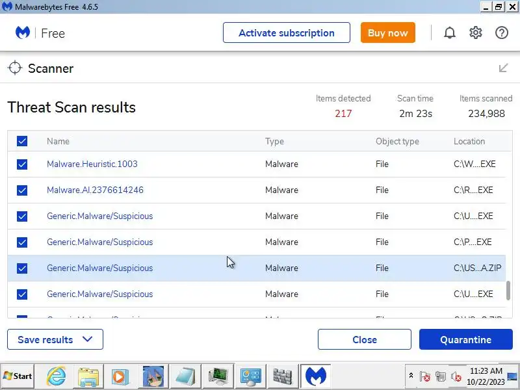The width and height of the screenshot is (520, 390).
Task: Click the 2m 23s scan time value
Action: point(415,113)
